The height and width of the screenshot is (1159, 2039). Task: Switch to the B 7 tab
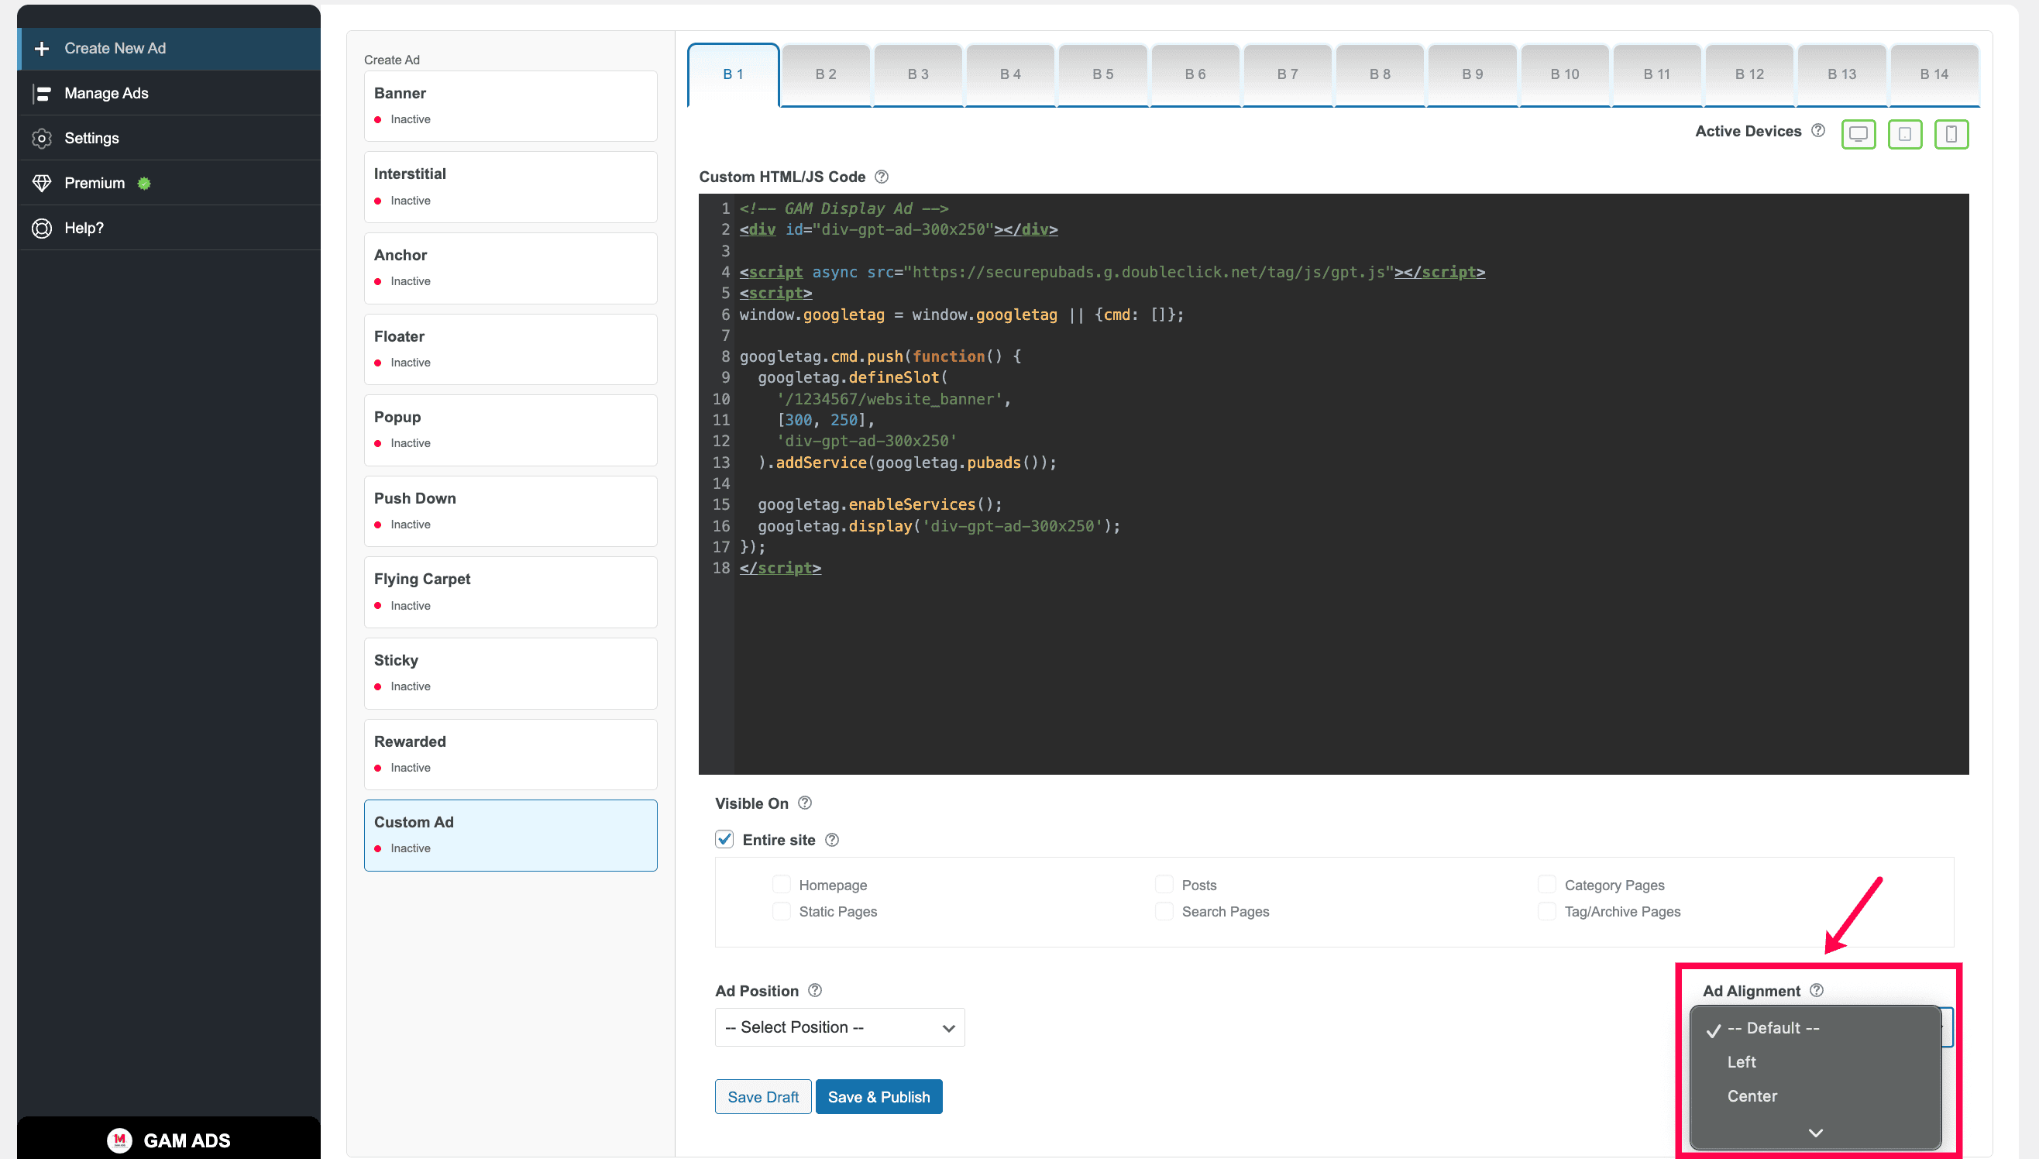click(x=1287, y=74)
